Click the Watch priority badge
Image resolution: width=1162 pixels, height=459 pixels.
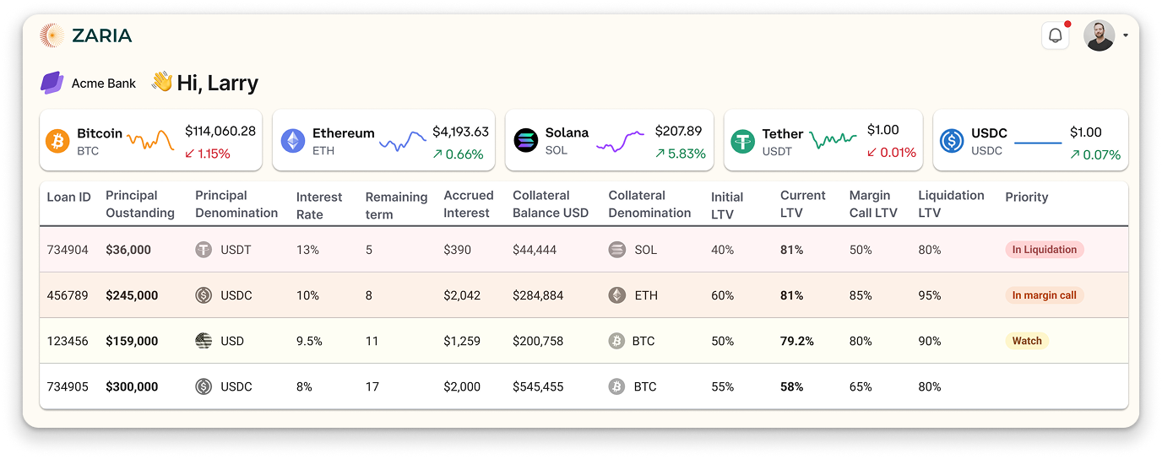pyautogui.click(x=1027, y=341)
